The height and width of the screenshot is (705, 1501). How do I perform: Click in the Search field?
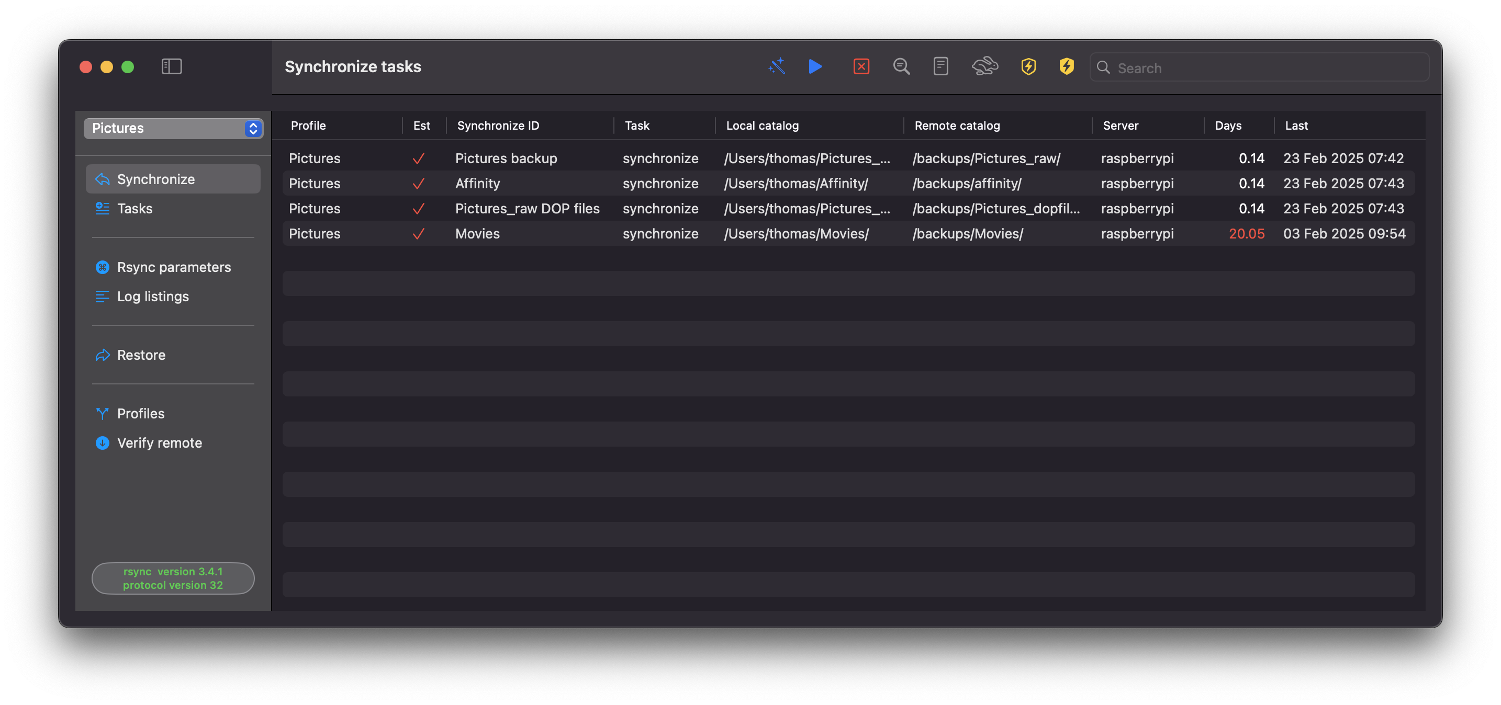pyautogui.click(x=1259, y=67)
